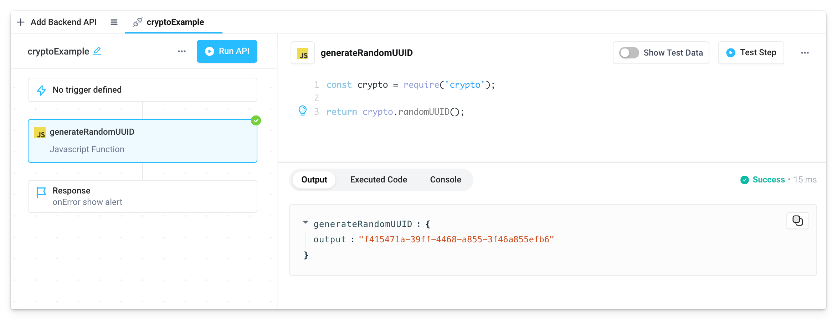This screenshot has width=837, height=320.
Task: Open the hamburger menu next to Add Backend API
Action: (114, 22)
